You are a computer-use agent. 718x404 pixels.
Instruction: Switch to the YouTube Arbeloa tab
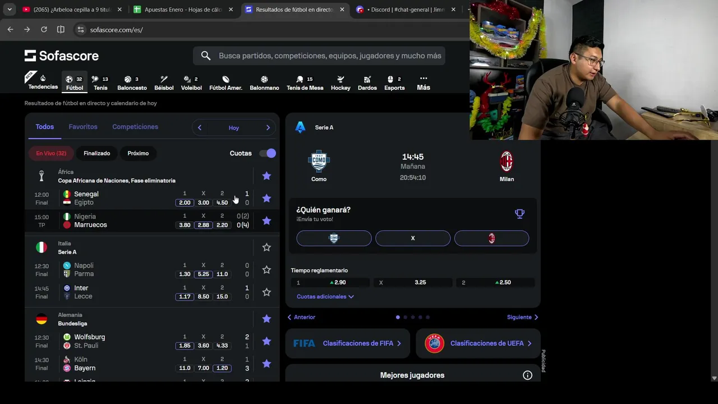pos(72,10)
